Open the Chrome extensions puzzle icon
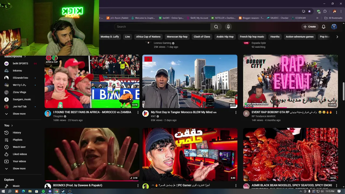This screenshot has width=345, height=194. [325, 11]
